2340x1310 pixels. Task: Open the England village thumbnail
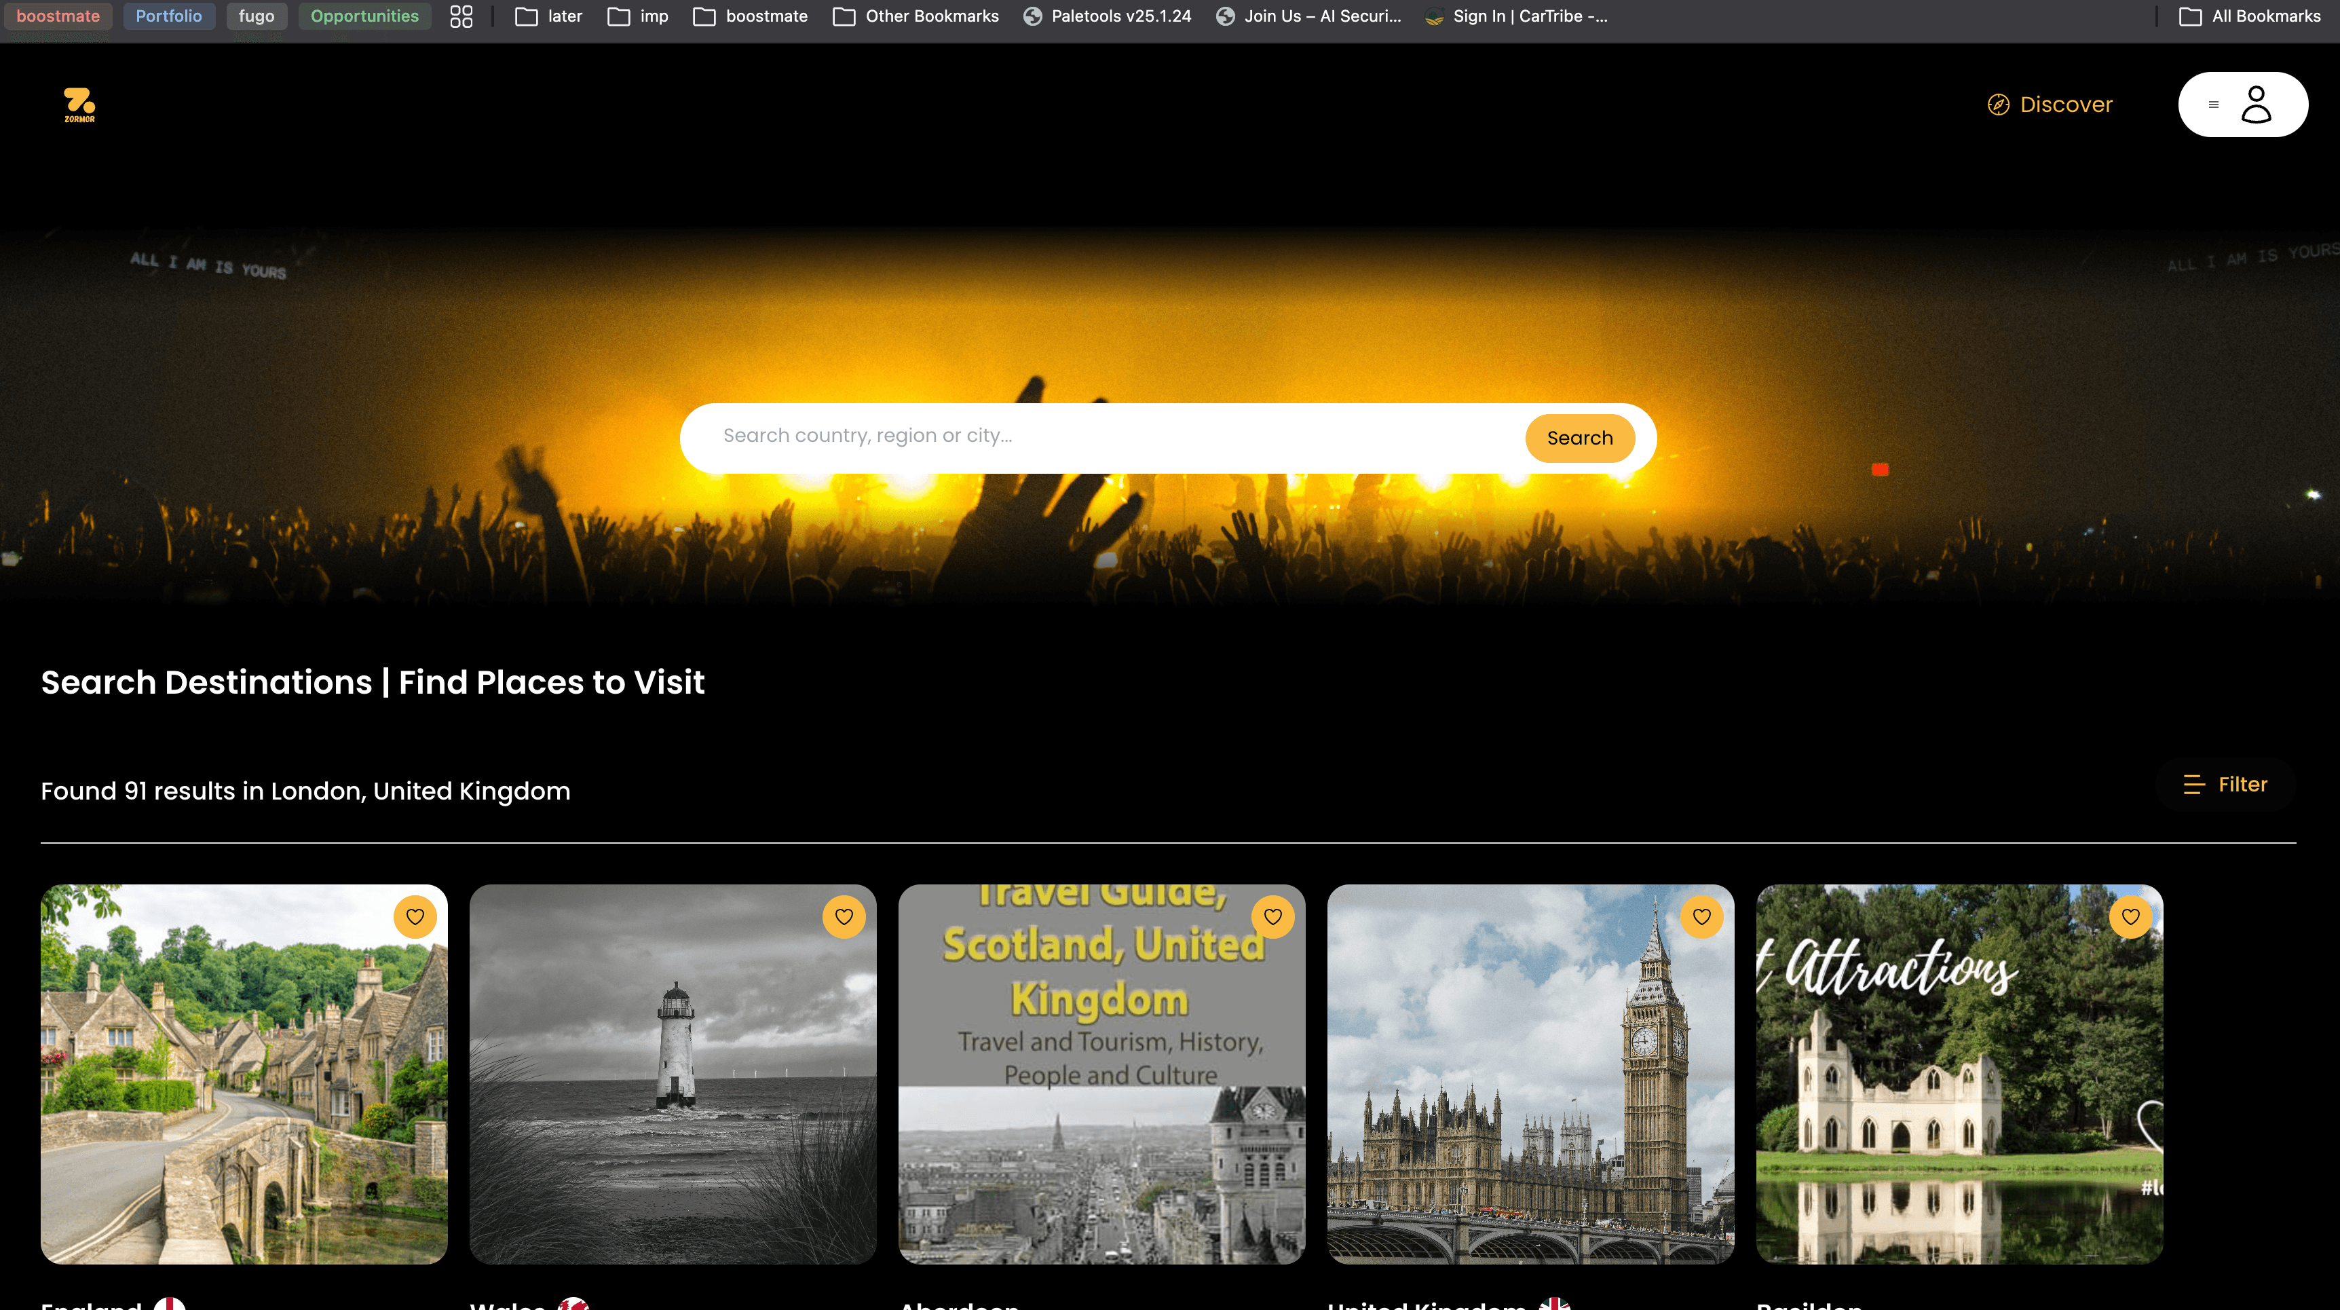click(244, 1090)
